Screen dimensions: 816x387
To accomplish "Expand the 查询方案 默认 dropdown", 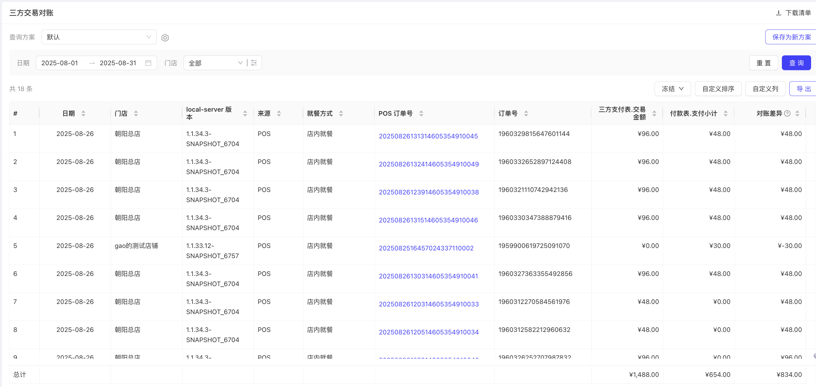I will tap(99, 37).
